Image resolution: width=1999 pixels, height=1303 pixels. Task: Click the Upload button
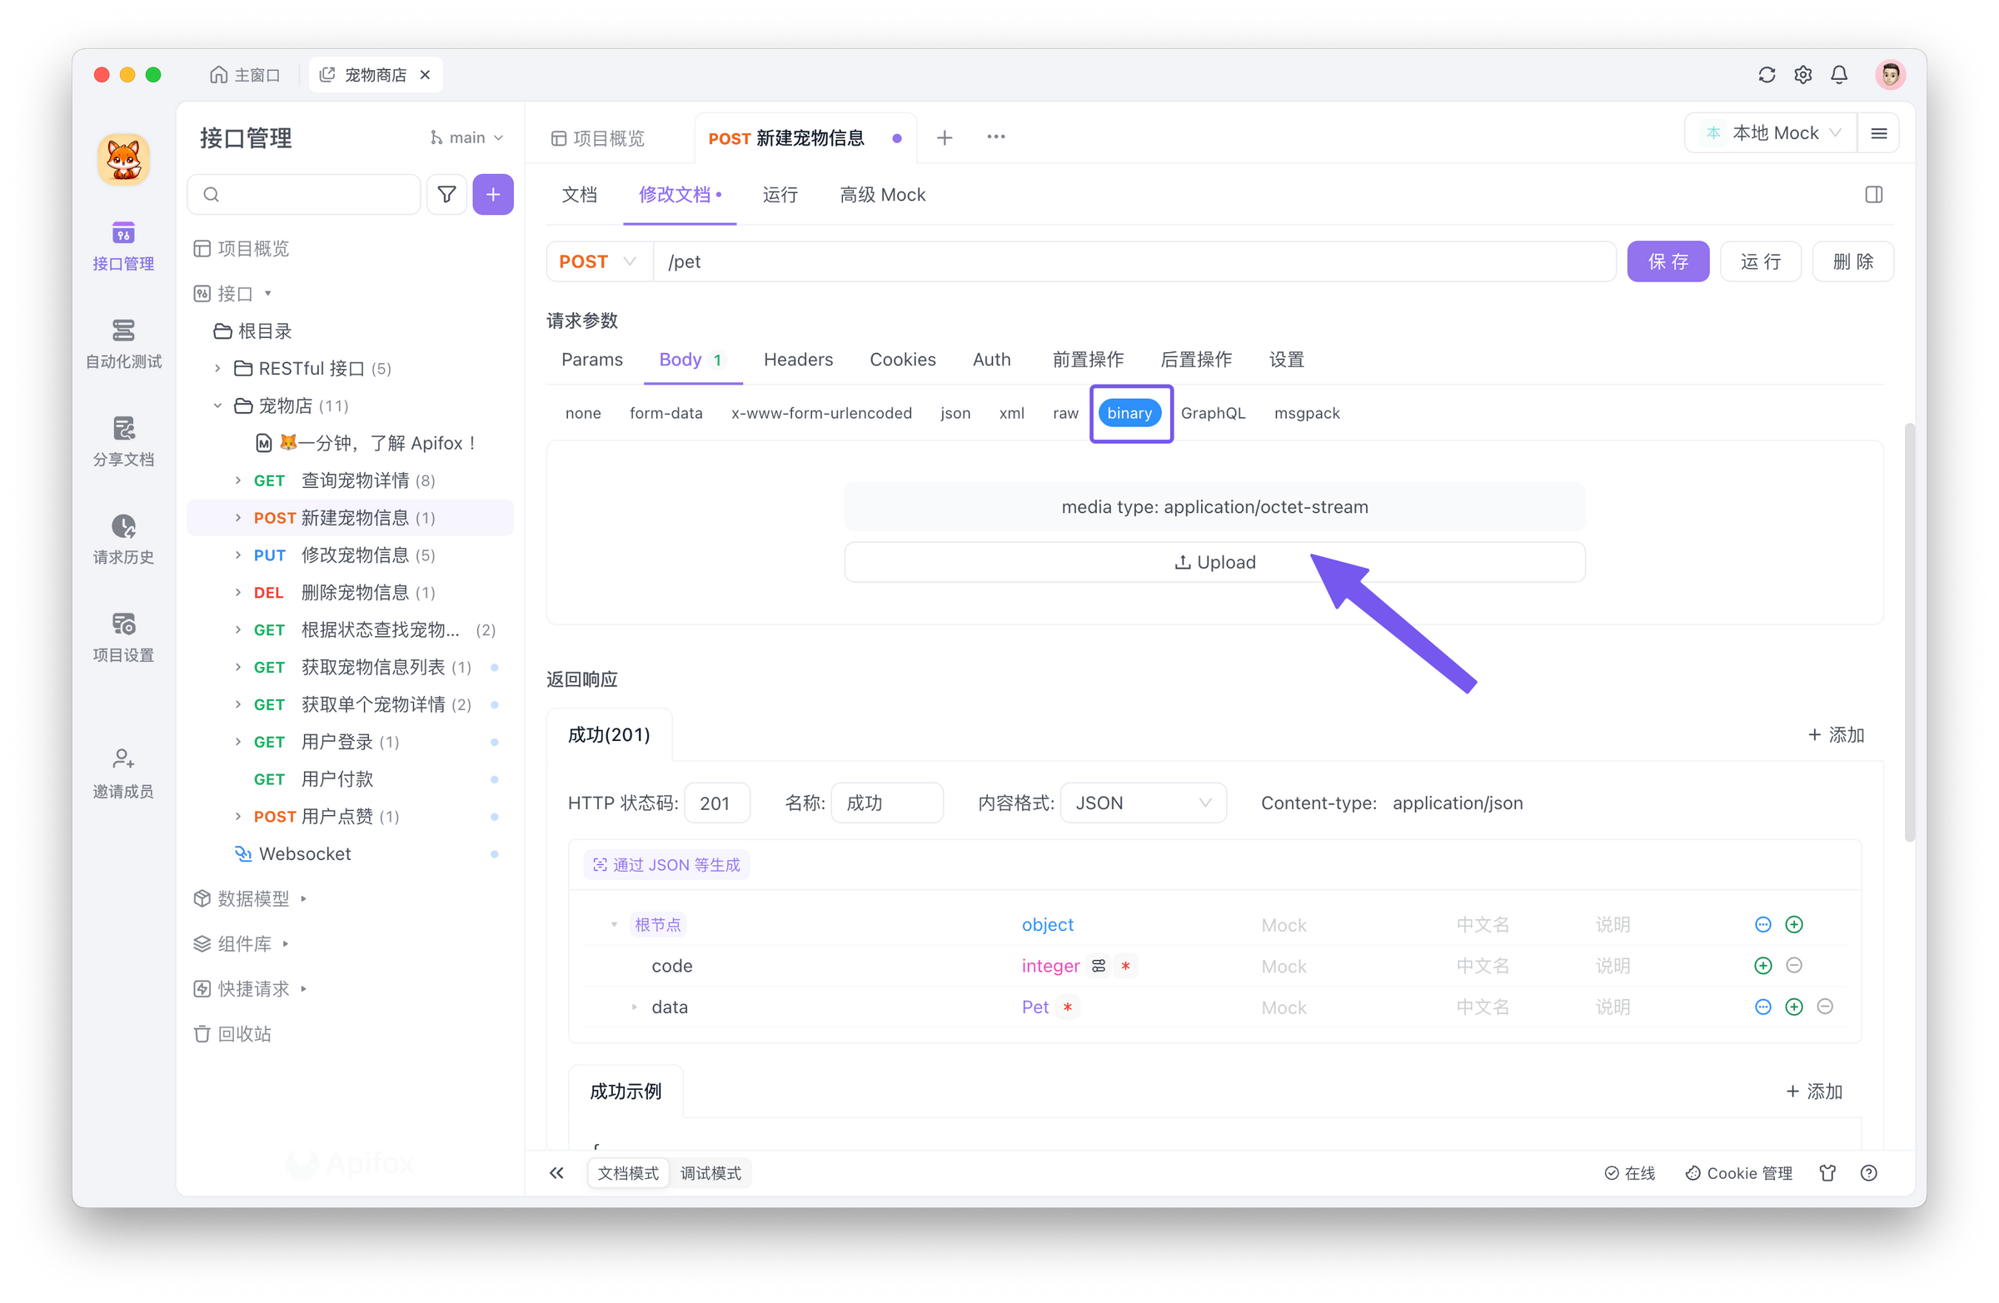[x=1214, y=563]
